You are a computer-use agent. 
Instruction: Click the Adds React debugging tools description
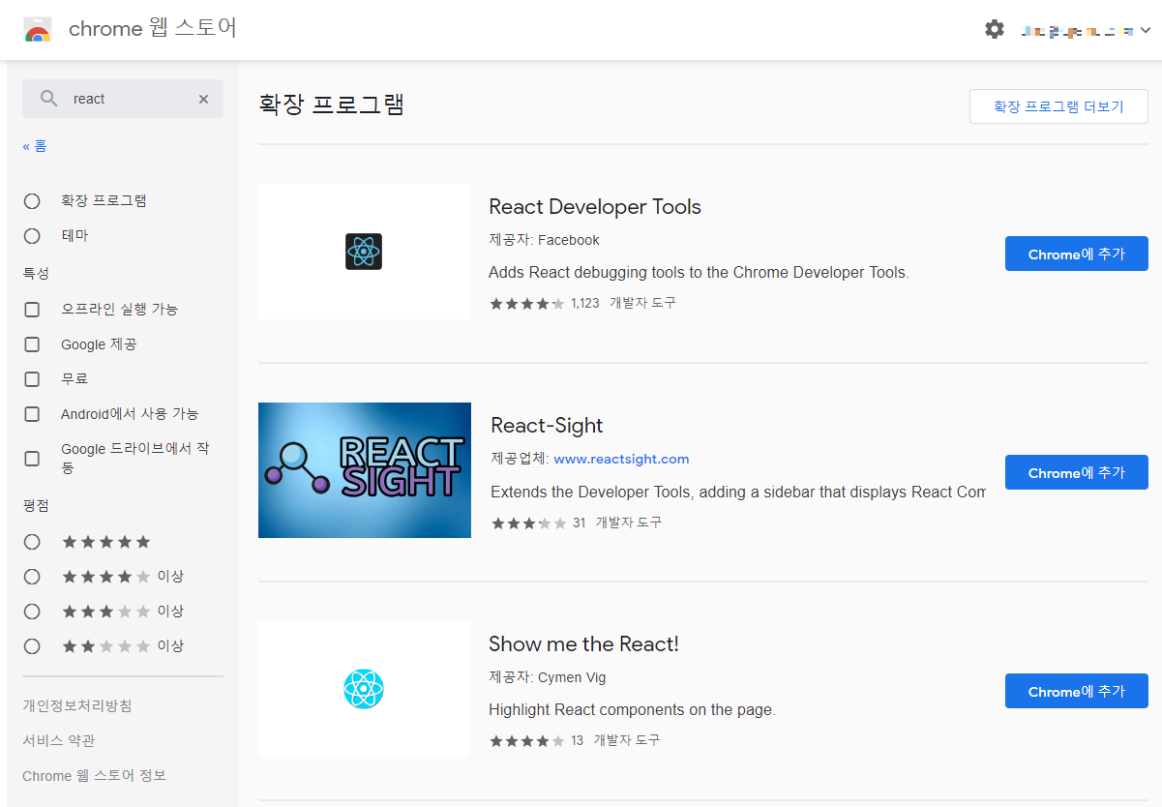(x=699, y=273)
